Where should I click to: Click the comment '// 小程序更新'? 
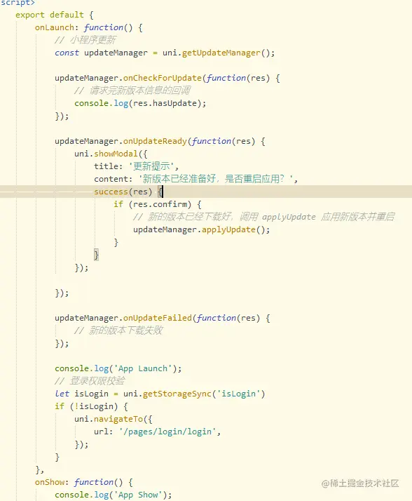[85, 40]
